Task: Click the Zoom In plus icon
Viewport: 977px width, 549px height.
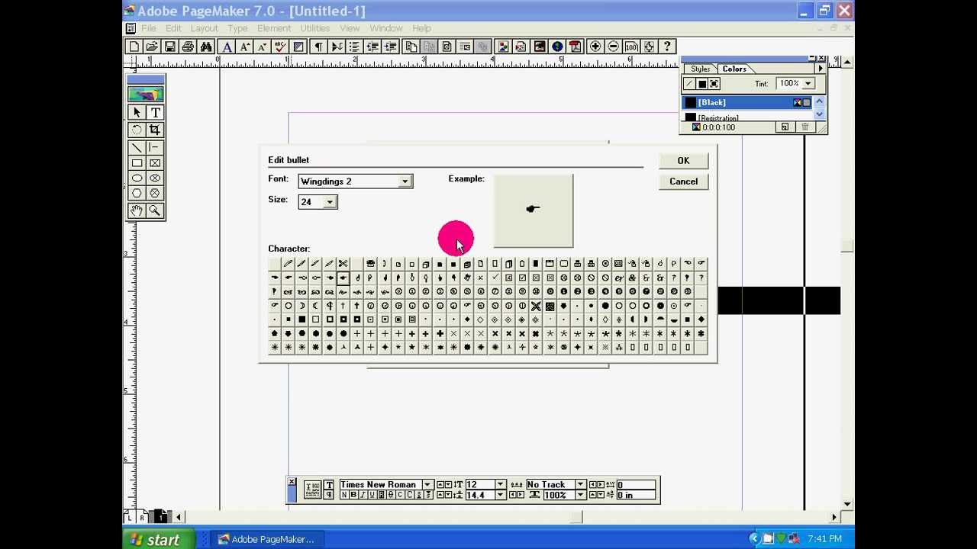Action: 595,47
